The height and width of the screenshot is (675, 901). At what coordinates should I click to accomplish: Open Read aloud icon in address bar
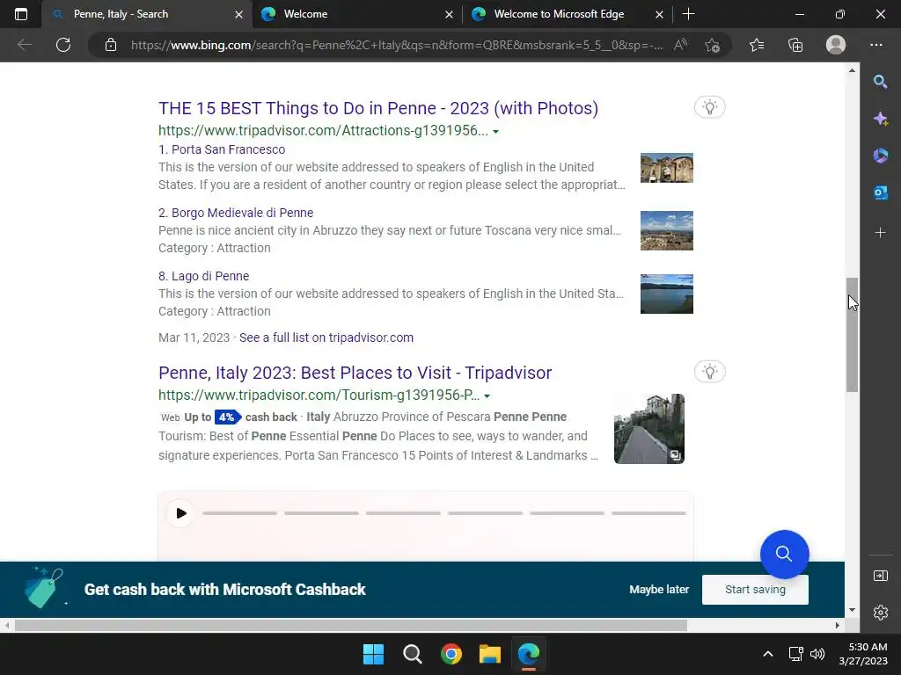681,45
